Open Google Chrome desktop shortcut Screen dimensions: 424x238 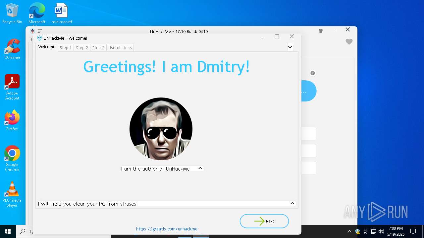point(12,159)
